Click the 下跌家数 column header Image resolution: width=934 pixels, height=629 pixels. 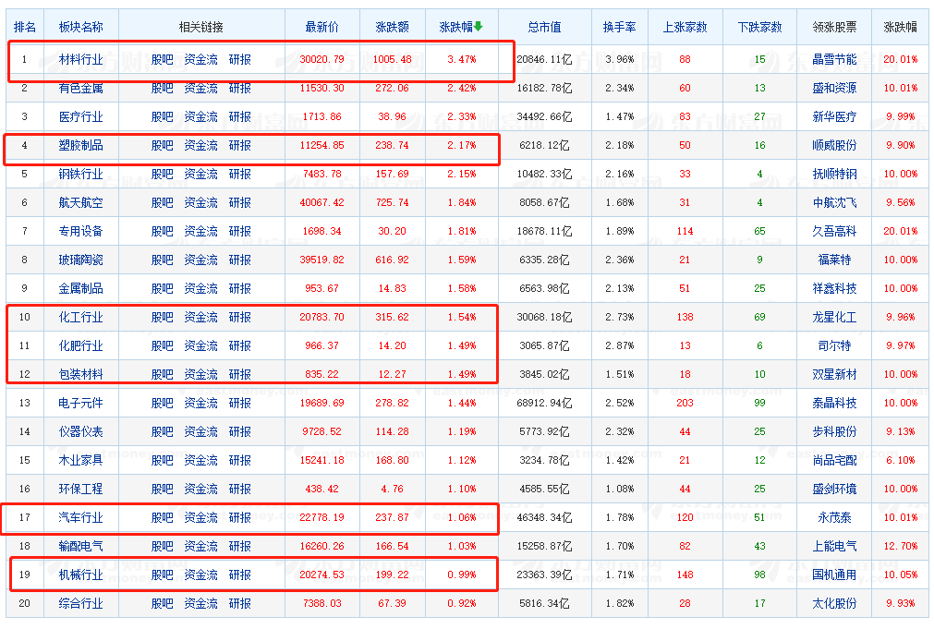click(759, 28)
